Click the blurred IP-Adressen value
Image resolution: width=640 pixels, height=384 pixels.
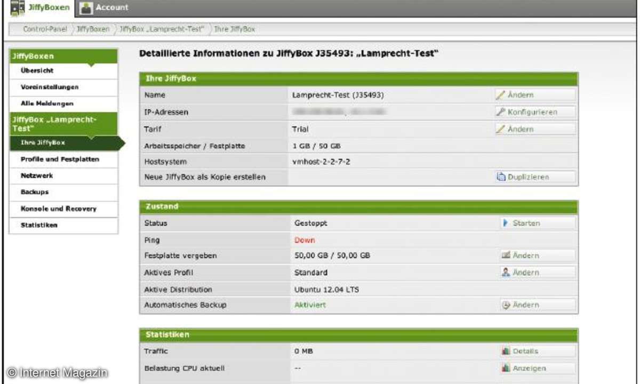click(339, 112)
